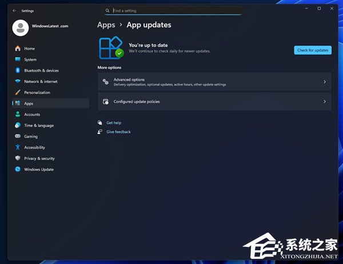343x264 pixels.
Task: Open Home in the sidebar
Action: (x=51, y=49)
